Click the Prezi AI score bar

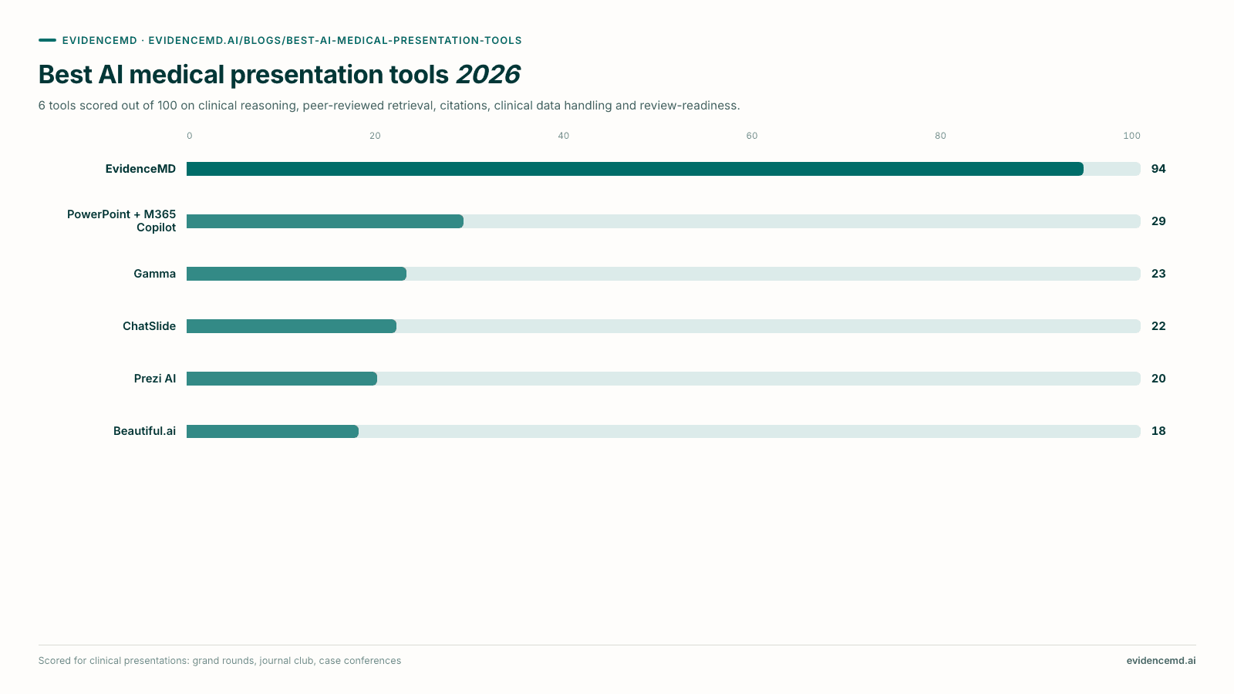[282, 379]
